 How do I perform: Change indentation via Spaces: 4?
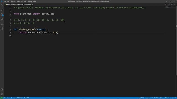coord(148,98)
